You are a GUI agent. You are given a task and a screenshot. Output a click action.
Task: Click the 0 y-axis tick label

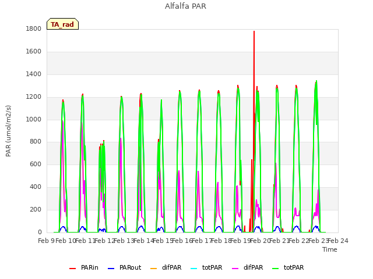[40, 233]
